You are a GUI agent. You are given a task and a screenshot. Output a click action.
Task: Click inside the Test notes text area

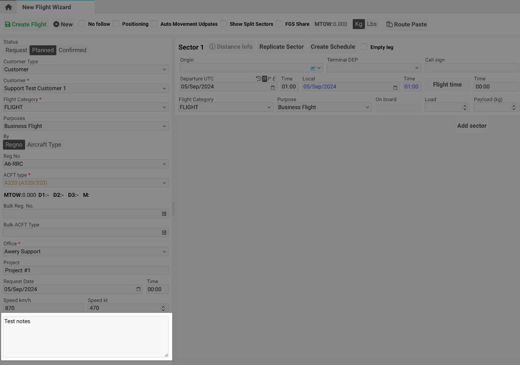coord(85,336)
